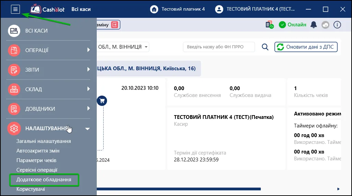The width and height of the screenshot is (352, 196).
Task: Click ТЕСТОВИЙ ПЛАТНИК 4 (ТЕСТ... user name
Action: [260, 9]
